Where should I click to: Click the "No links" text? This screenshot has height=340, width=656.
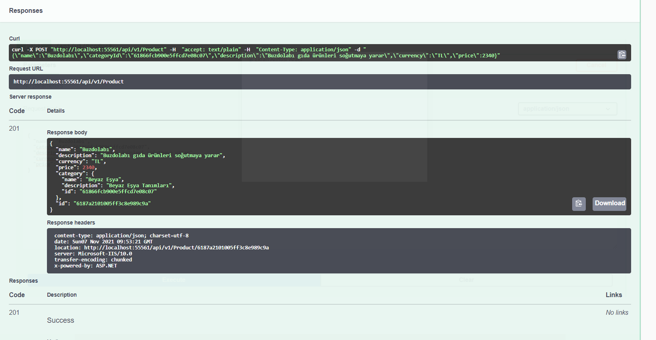[617, 312]
